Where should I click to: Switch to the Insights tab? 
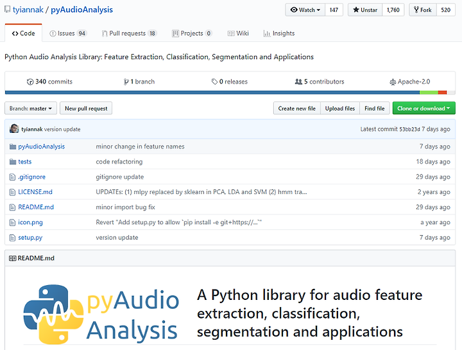click(278, 33)
